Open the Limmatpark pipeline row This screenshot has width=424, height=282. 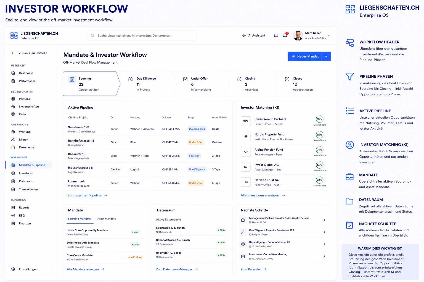click(148, 183)
